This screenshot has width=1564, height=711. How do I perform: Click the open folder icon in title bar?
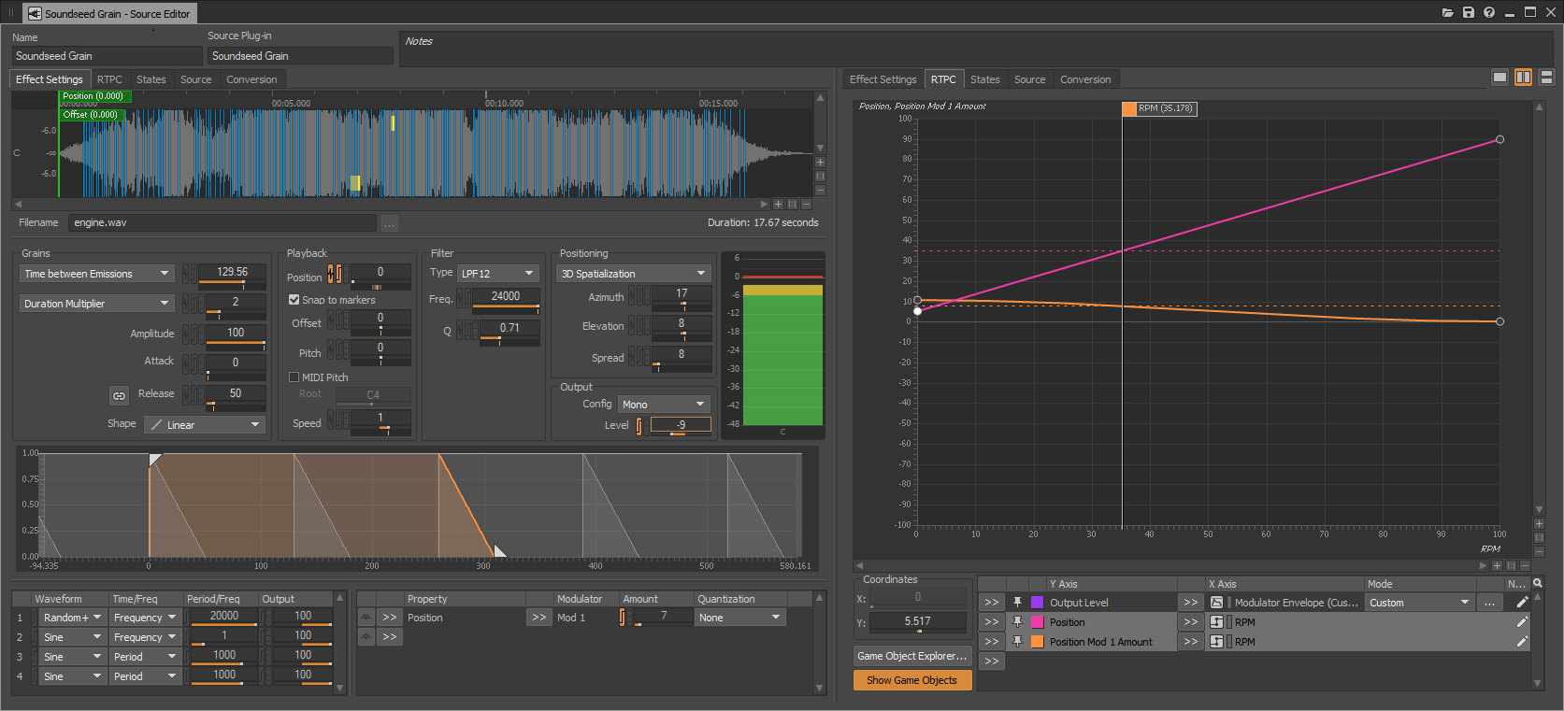coord(1448,12)
